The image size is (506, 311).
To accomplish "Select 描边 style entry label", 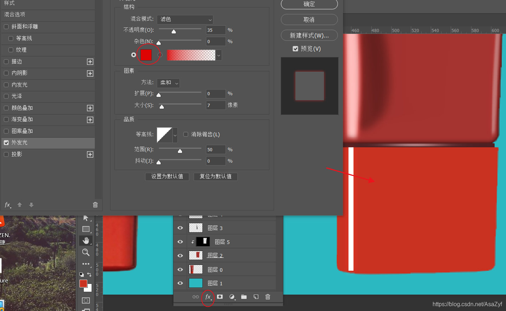I will tap(17, 62).
